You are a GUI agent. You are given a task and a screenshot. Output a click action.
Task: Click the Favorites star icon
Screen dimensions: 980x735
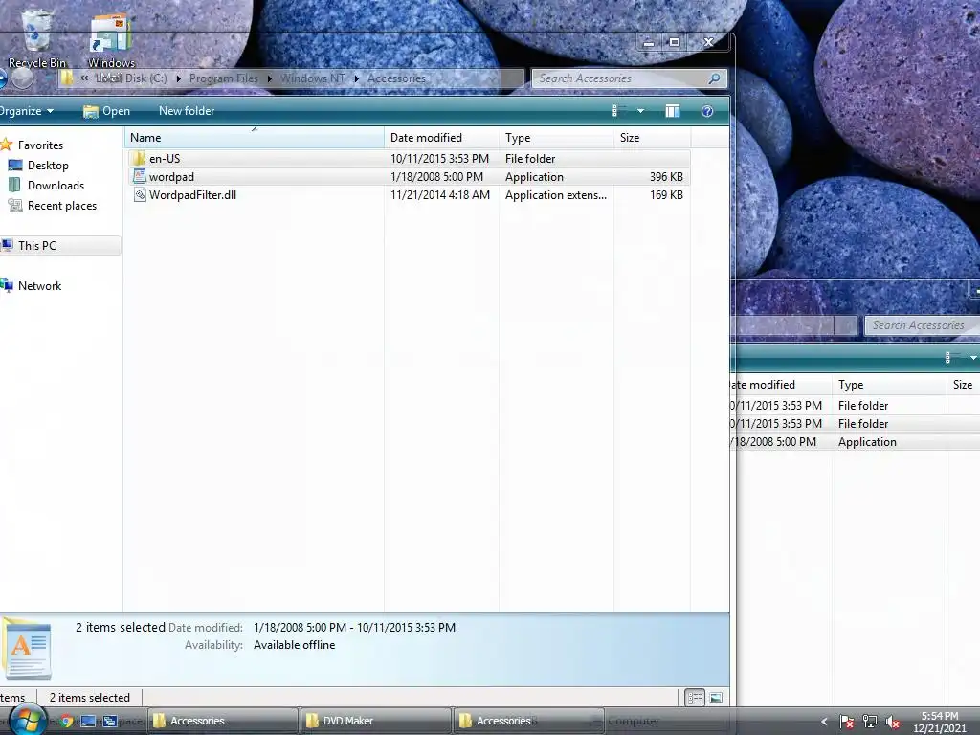tap(7, 145)
